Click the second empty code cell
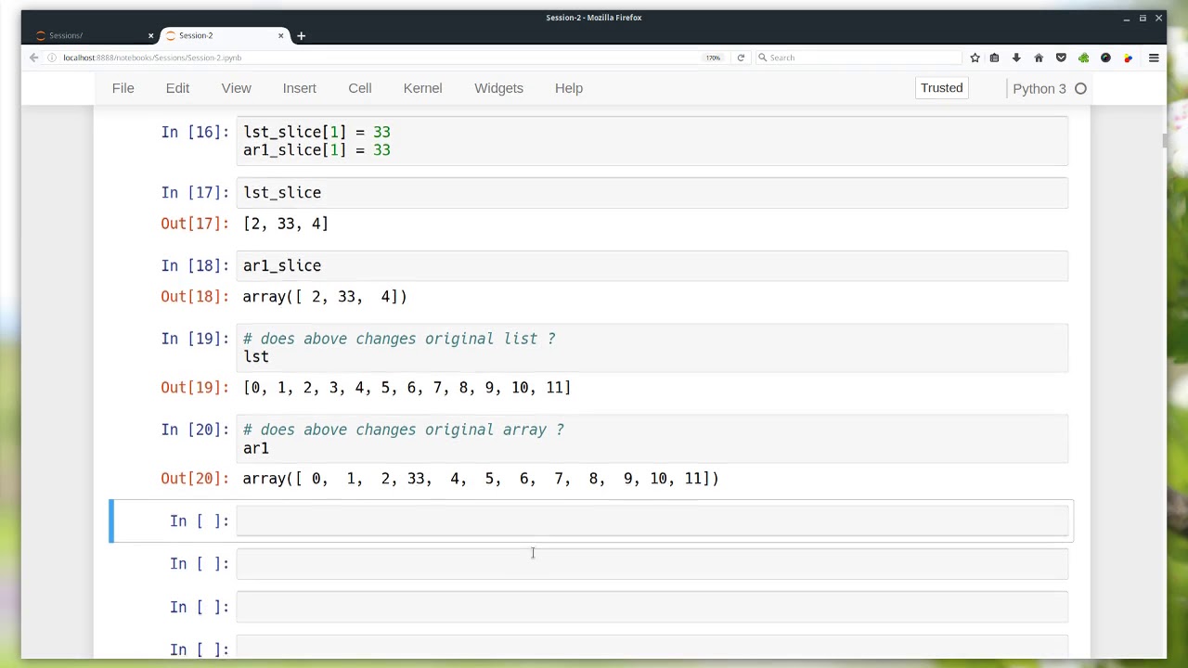Image resolution: width=1188 pixels, height=668 pixels. coord(652,564)
